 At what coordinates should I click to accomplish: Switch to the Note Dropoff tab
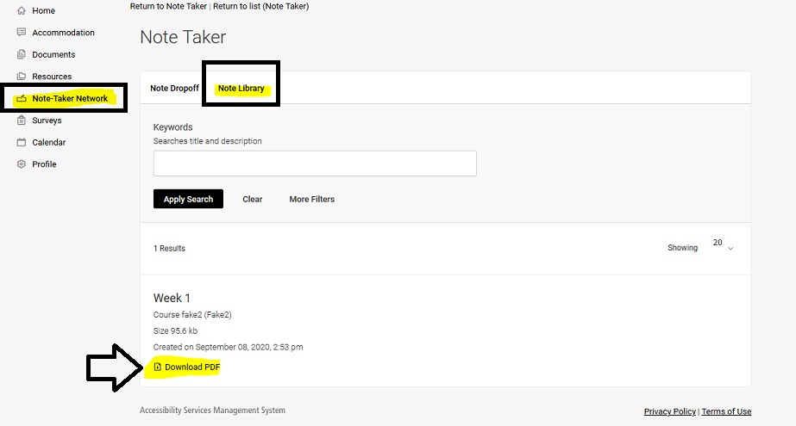(174, 89)
